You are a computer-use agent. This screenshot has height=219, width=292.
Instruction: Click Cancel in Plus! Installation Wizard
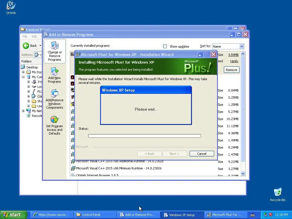[x=202, y=154]
